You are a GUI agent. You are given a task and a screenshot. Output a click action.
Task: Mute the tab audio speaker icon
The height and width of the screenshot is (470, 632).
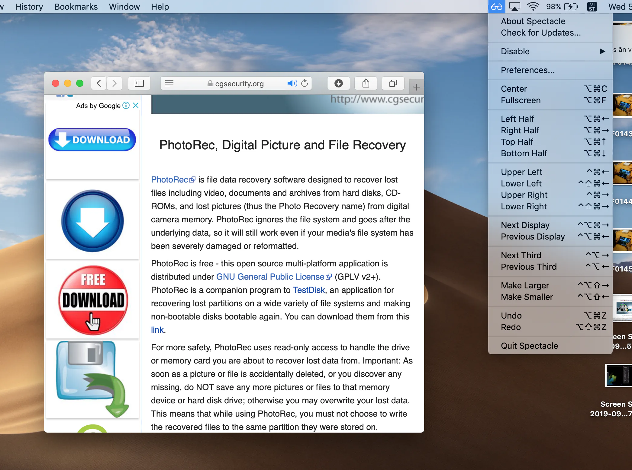292,83
